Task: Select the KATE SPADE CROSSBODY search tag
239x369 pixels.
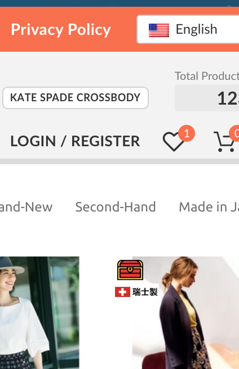Action: (x=76, y=98)
